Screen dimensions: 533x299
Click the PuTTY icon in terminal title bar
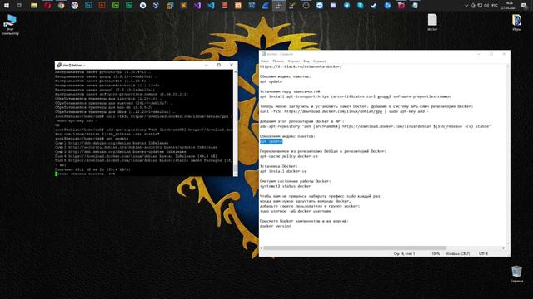pos(59,65)
